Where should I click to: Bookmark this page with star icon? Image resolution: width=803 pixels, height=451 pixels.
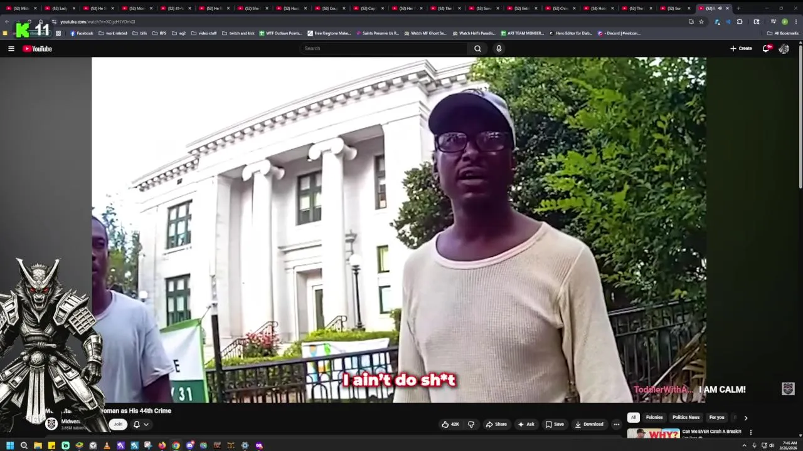point(701,21)
